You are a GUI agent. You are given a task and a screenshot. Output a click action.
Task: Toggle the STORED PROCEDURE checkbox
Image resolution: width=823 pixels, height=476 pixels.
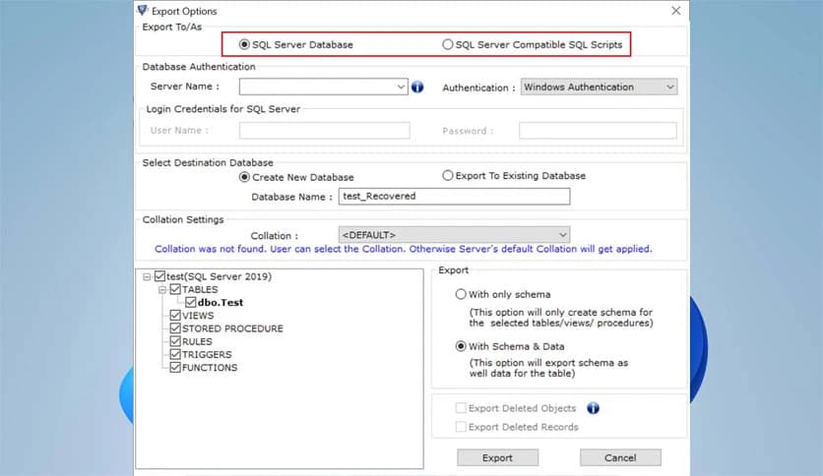point(175,328)
